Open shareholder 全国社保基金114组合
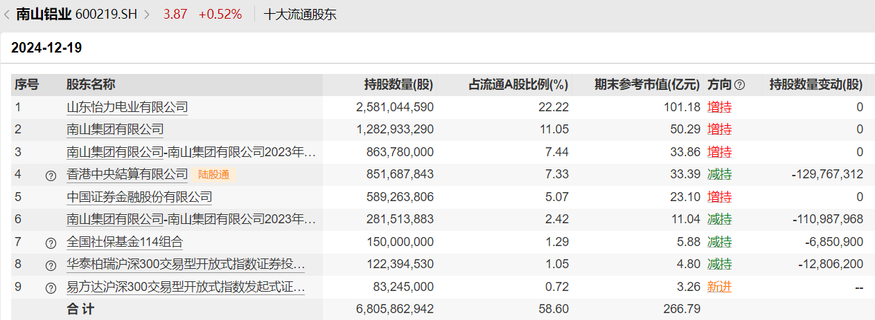Screen dimensions: 875x320 (x=125, y=242)
